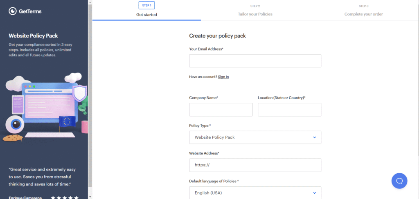This screenshot has height=199, width=419.
Task: Open the Default language dropdown
Action: 255,192
